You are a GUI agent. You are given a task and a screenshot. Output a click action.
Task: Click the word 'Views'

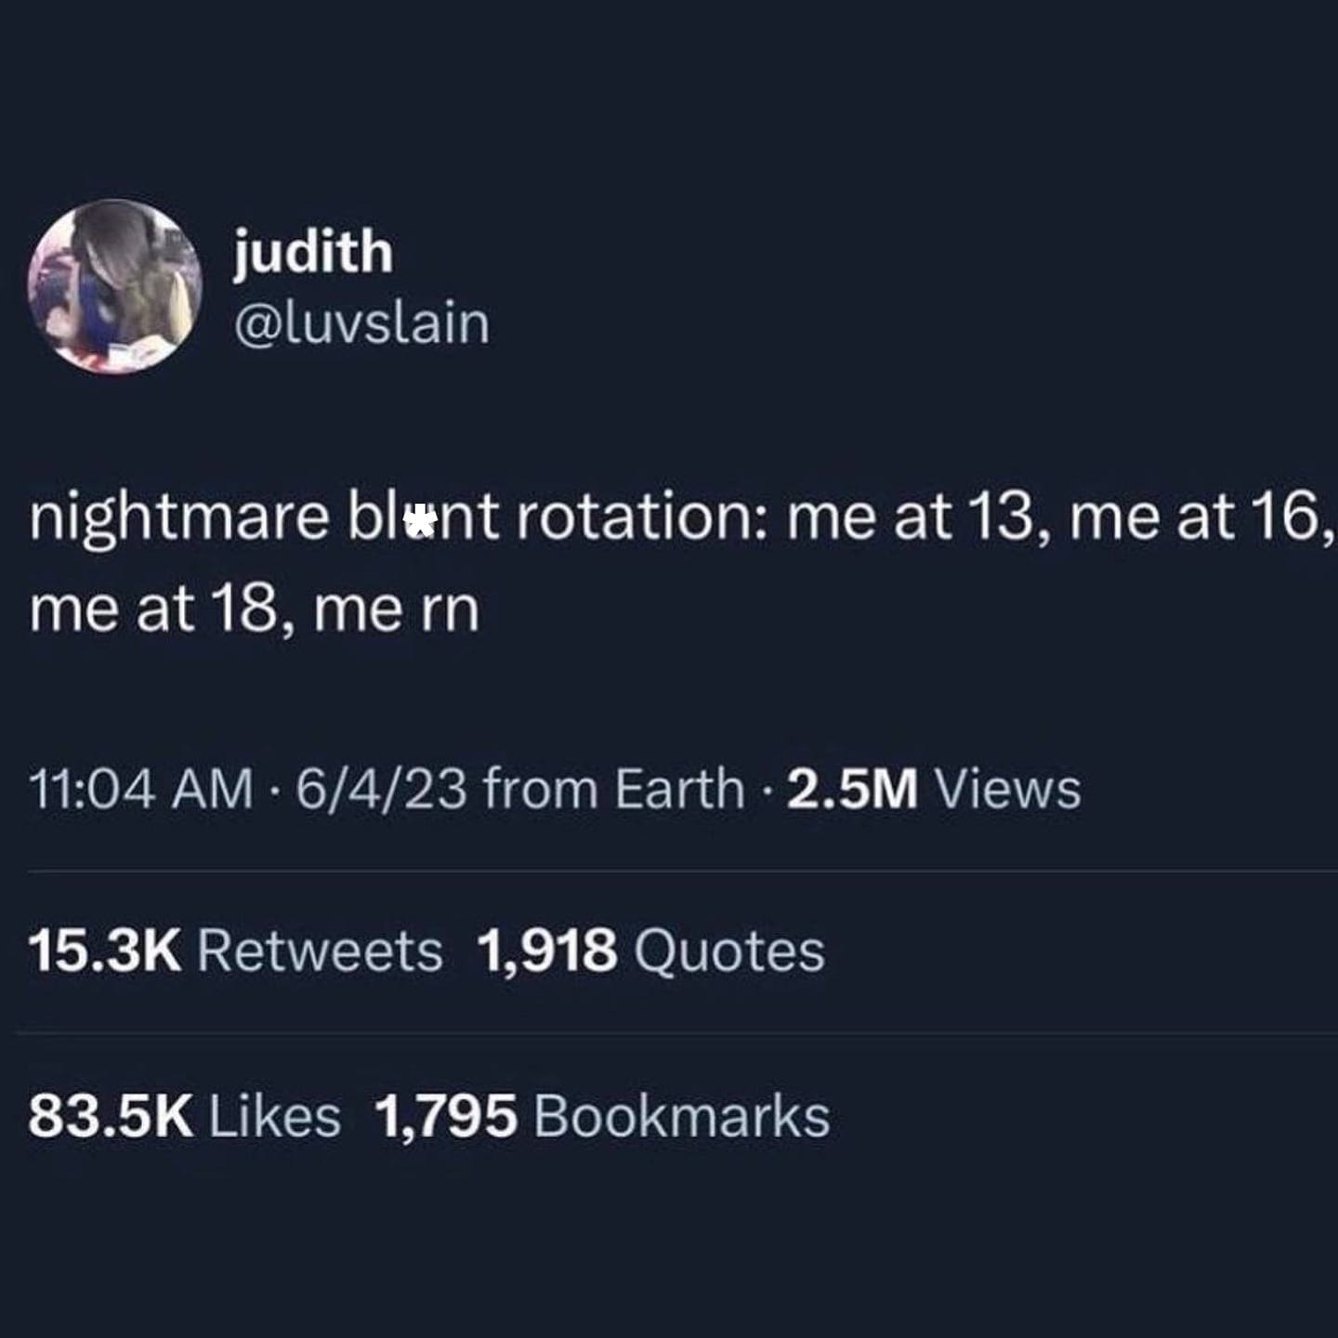coord(1007,789)
